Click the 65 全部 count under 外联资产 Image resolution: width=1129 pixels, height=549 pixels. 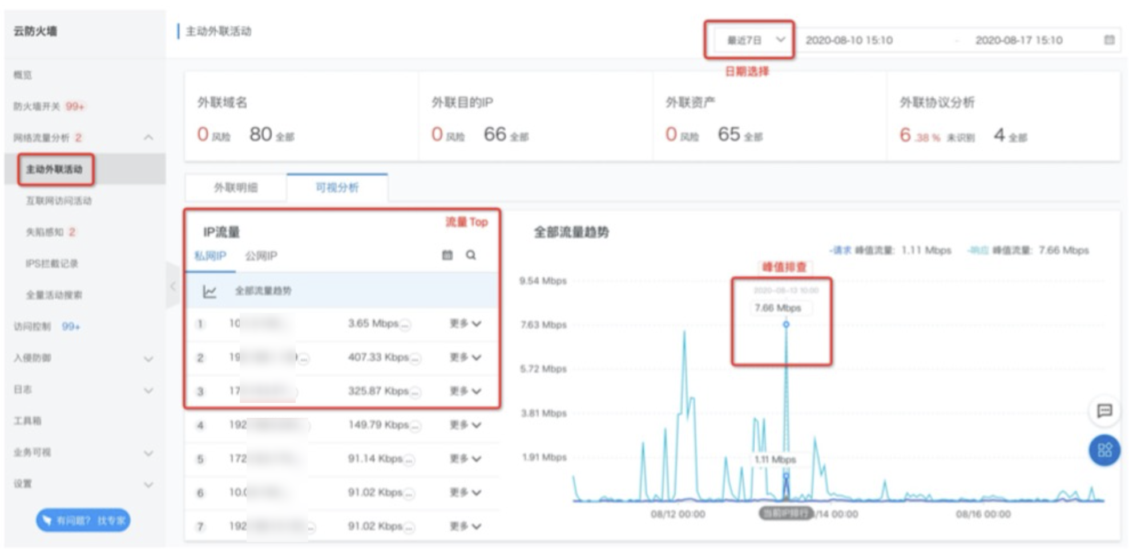740,135
